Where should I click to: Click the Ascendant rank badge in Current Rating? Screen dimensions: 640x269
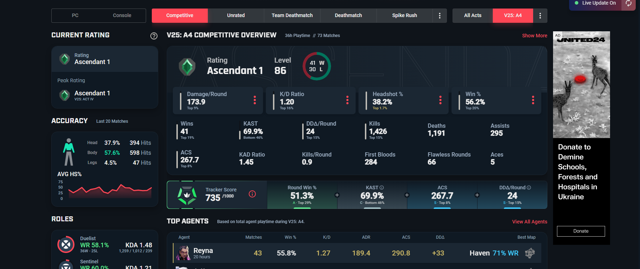click(x=64, y=59)
